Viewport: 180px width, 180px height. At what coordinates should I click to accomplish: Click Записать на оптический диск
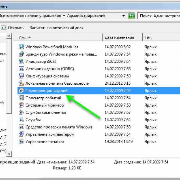(57, 28)
